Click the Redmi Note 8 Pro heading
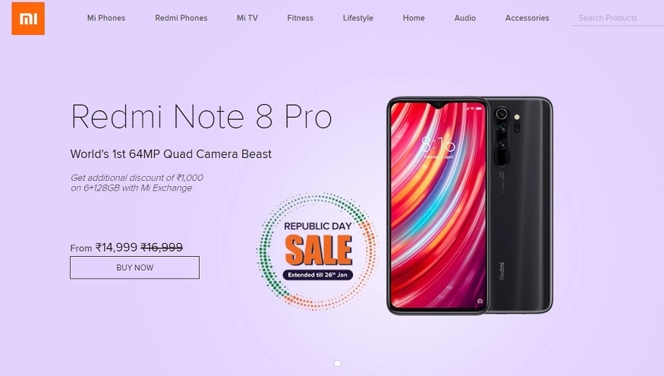The height and width of the screenshot is (376, 664). tap(201, 115)
